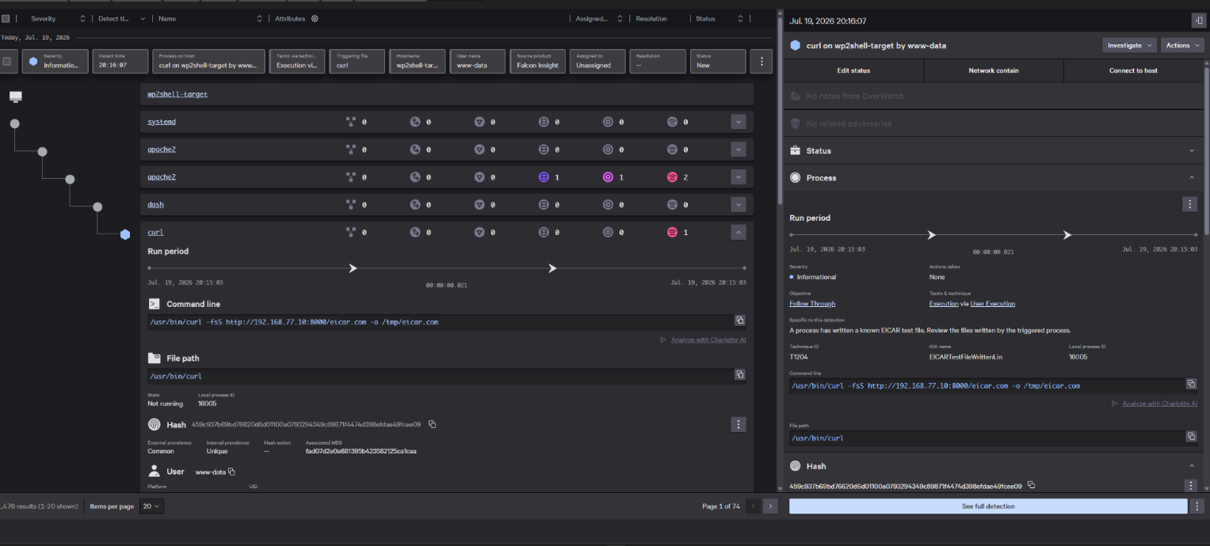Click the See full detection button
Viewport: 1210px width, 546px height.
[x=988, y=506]
